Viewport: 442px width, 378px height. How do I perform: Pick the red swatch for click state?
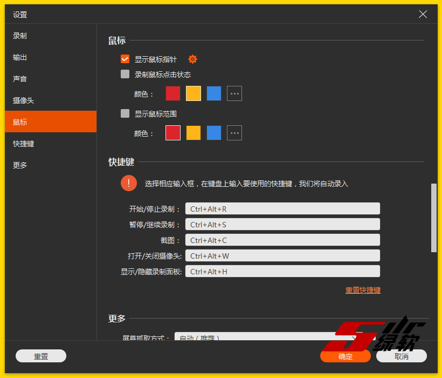(x=173, y=93)
